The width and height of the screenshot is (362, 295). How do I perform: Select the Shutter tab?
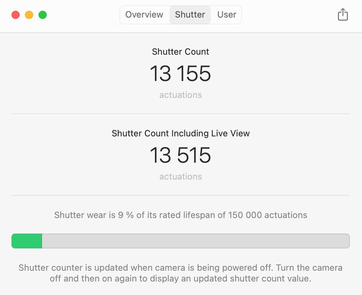click(x=190, y=15)
